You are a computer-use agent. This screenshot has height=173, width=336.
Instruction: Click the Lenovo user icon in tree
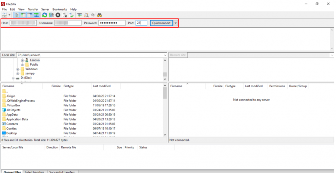point(27,60)
